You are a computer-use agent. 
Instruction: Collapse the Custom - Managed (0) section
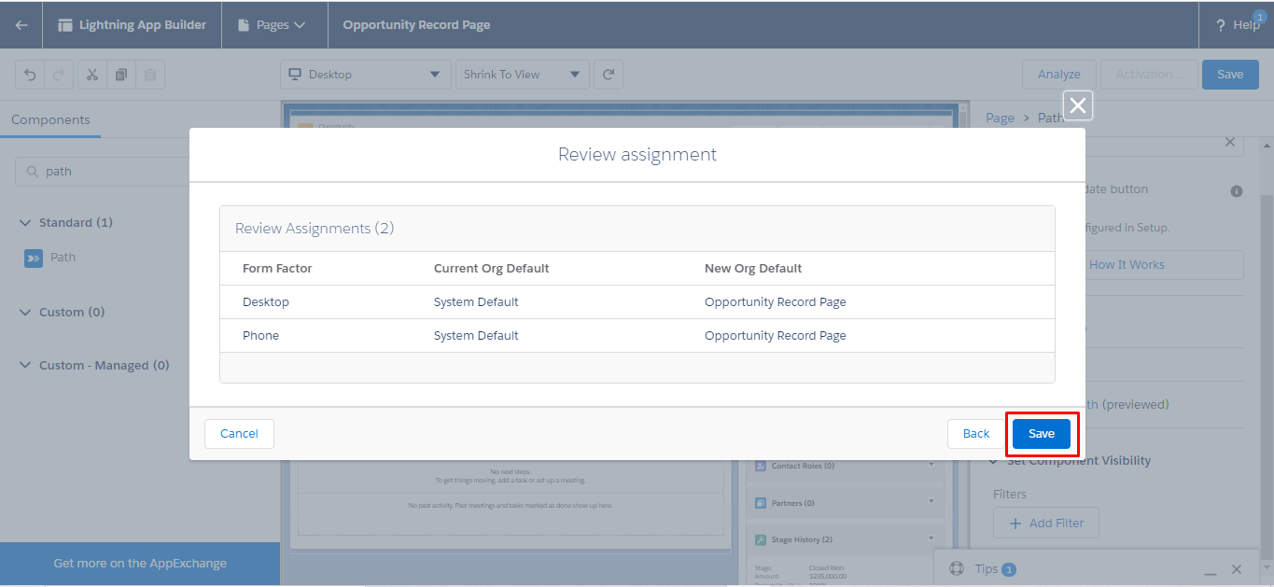coord(25,366)
